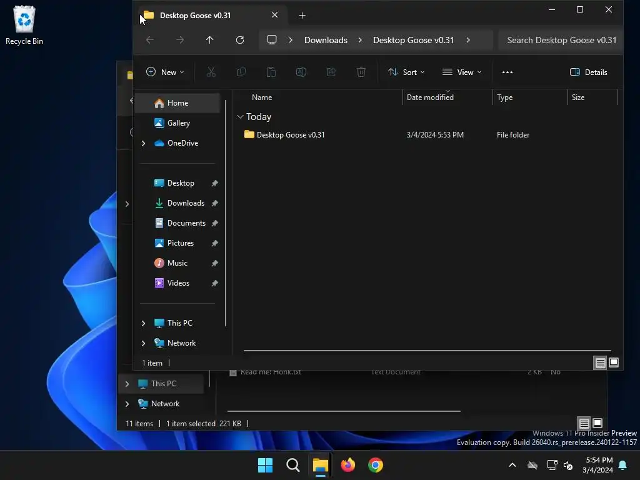Unpin Documents from Quick access
The image size is (640, 480).
215,223
